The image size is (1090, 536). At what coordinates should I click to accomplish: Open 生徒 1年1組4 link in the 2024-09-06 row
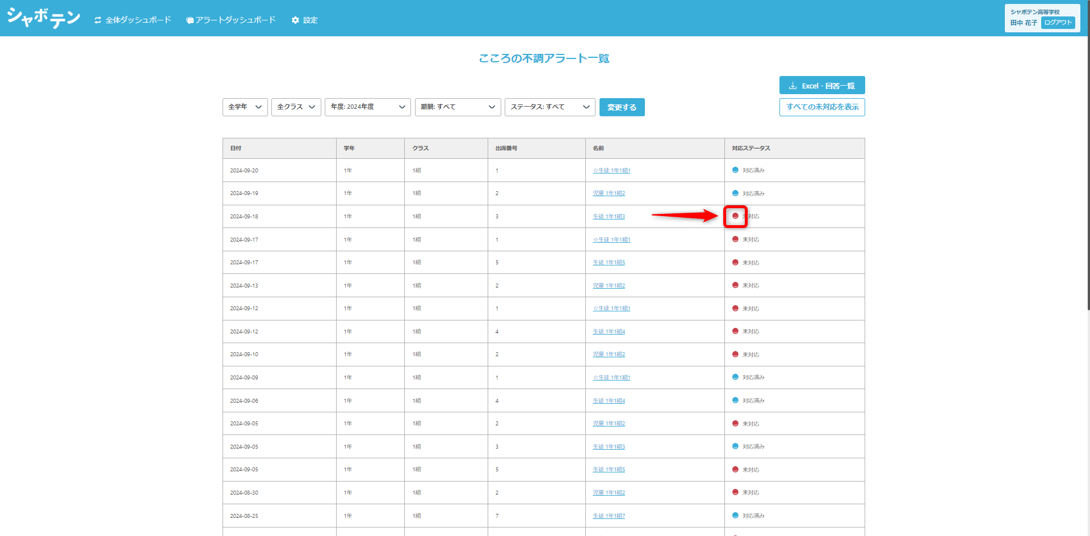coord(609,401)
